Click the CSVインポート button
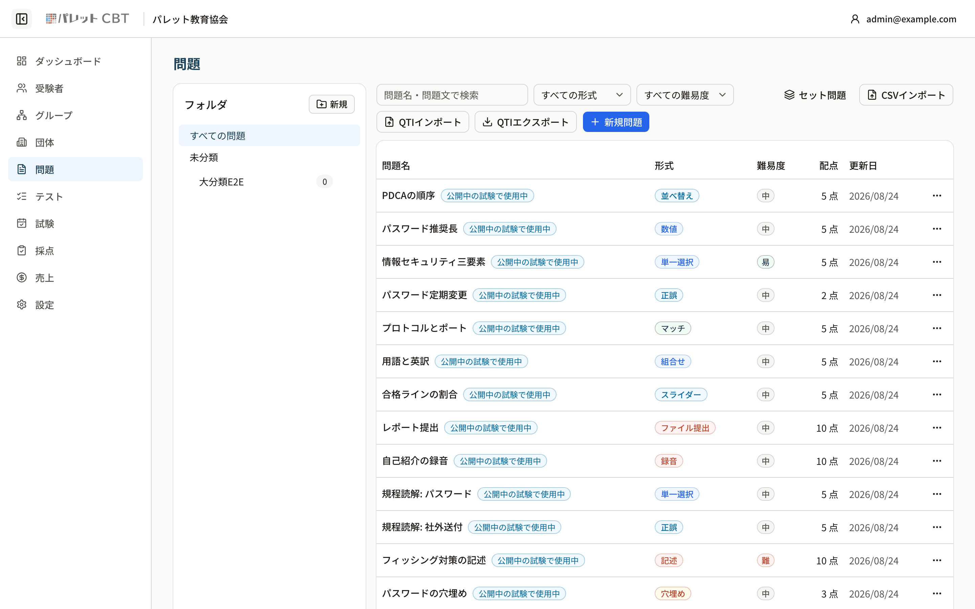Image resolution: width=975 pixels, height=609 pixels. pos(906,95)
